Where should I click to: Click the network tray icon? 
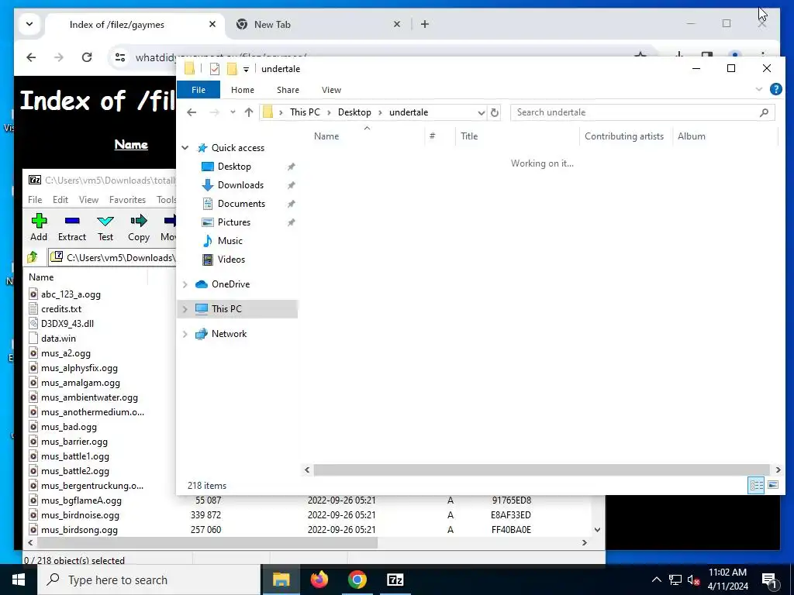point(675,580)
